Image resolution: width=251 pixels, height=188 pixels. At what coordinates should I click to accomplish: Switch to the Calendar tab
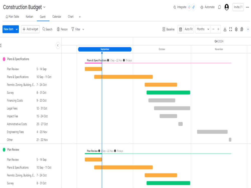(57, 17)
